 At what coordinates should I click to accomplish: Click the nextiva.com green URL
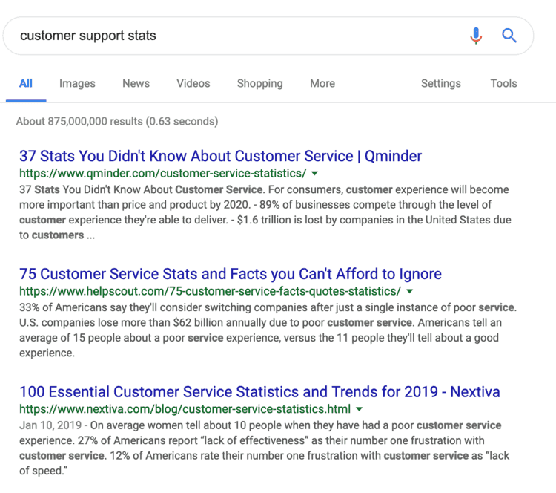pos(185,409)
